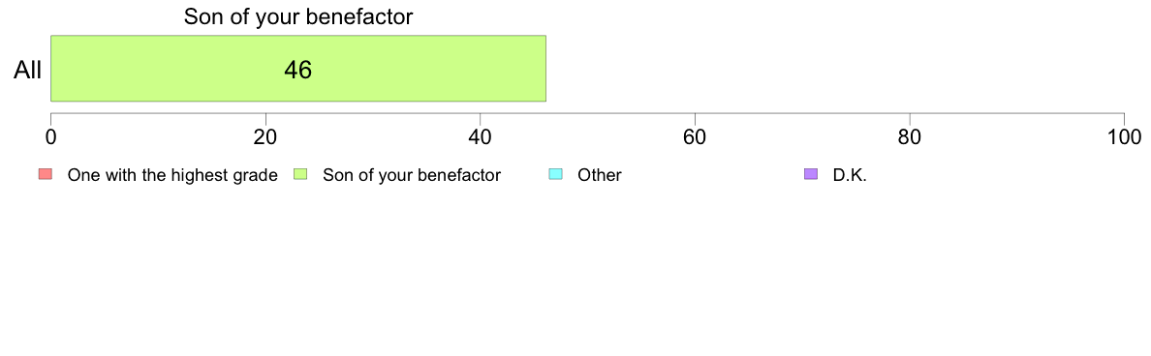Click the value 46 inside the bar
Image resolution: width=1151 pixels, height=356 pixels.
(x=298, y=71)
